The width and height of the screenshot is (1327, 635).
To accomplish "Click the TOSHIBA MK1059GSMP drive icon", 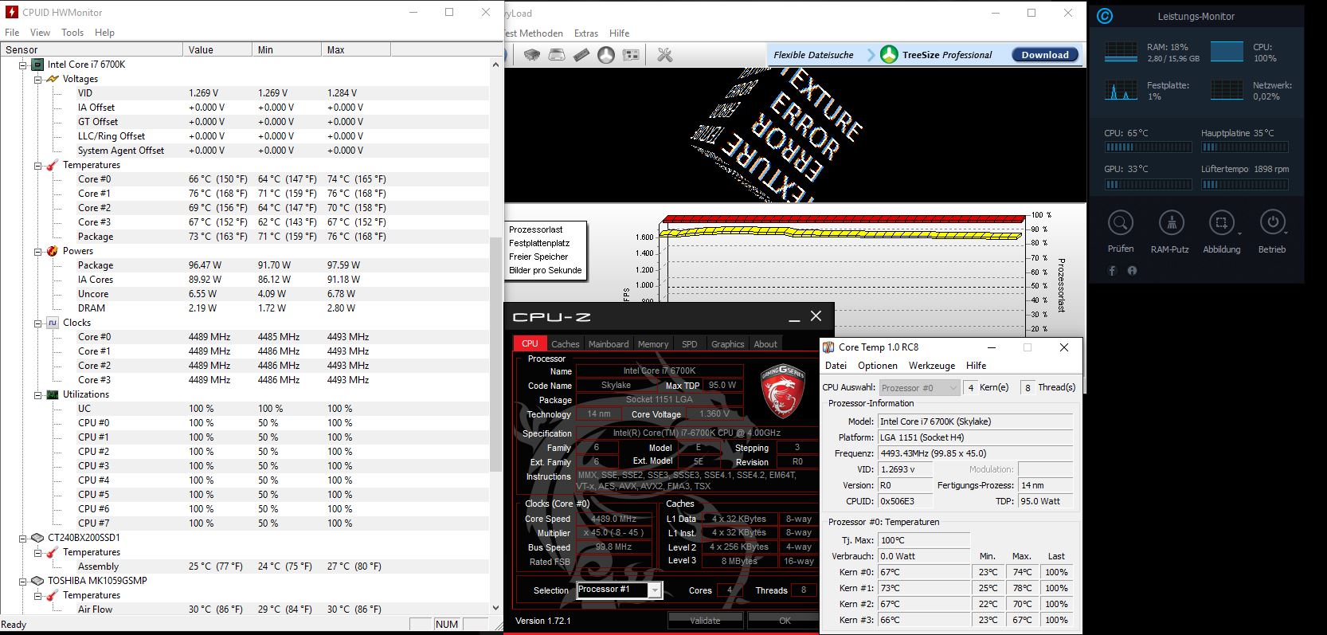I will pyautogui.click(x=37, y=581).
